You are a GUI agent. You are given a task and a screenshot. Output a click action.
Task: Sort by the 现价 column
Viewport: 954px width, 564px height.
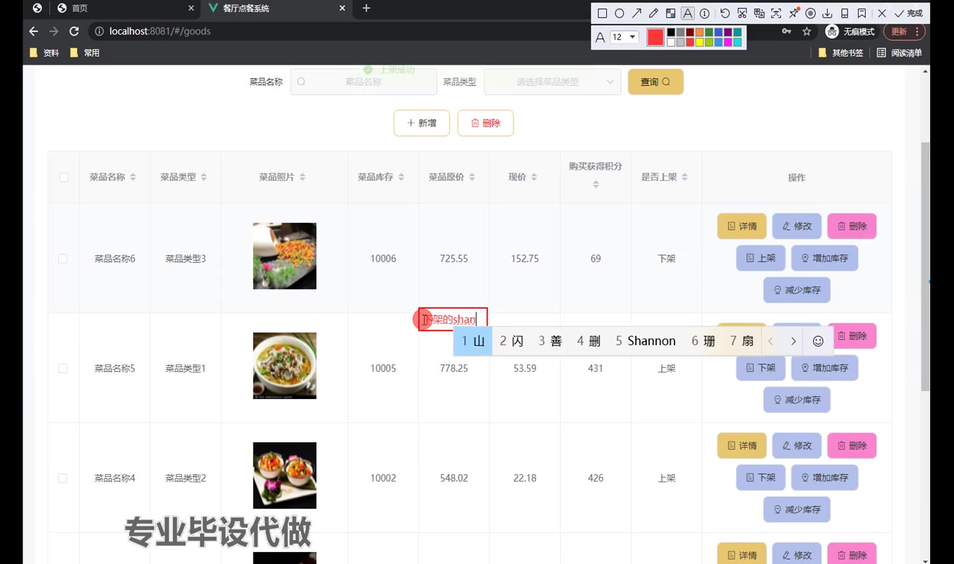tap(534, 177)
